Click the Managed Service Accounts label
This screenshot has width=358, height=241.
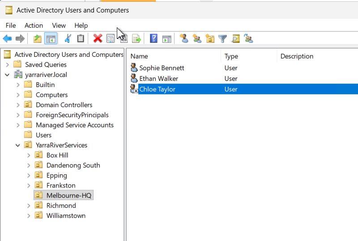tap(75, 125)
